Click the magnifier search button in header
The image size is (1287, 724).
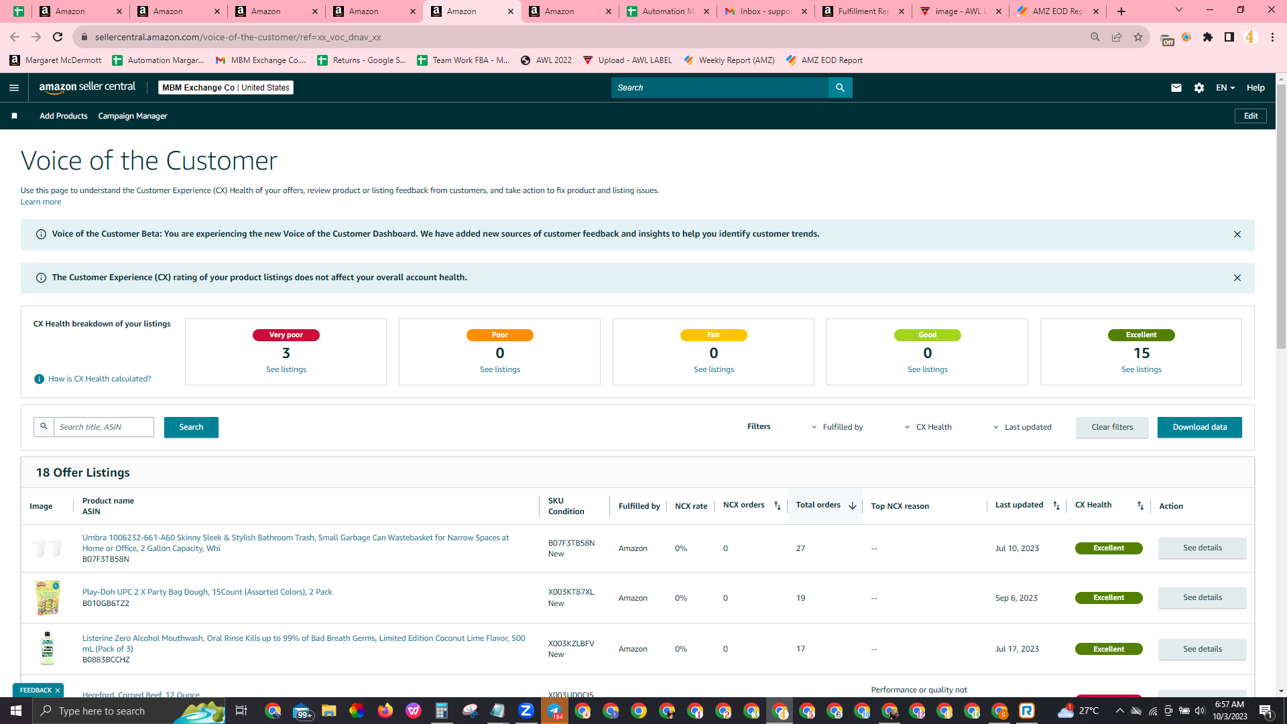coord(840,88)
